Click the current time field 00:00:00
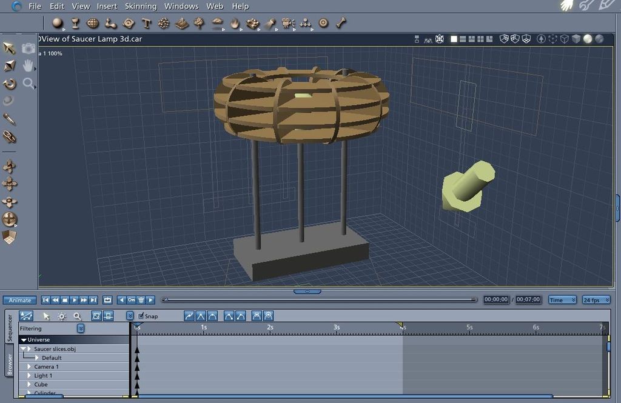 (x=496, y=300)
